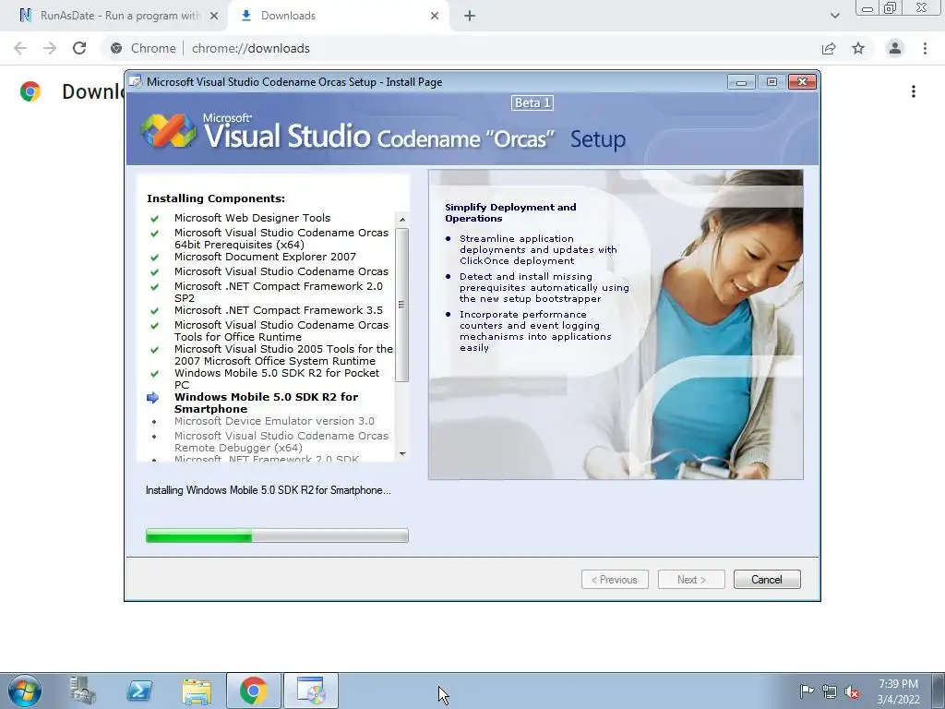
Task: Click the Setup window title bar icon
Action: click(137, 82)
